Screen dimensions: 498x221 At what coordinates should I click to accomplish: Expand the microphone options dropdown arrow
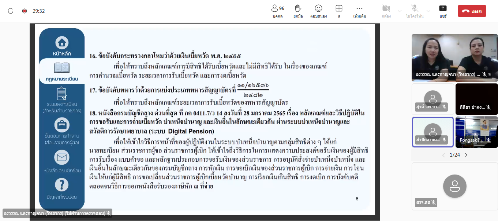pos(428,11)
